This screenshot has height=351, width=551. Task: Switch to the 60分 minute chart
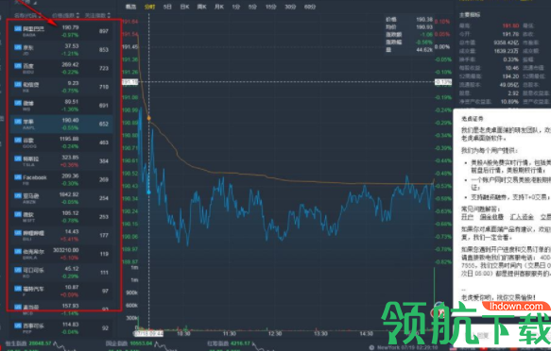pyautogui.click(x=310, y=7)
